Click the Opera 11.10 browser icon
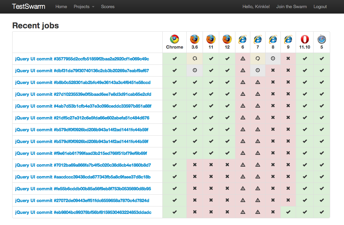 (305, 39)
